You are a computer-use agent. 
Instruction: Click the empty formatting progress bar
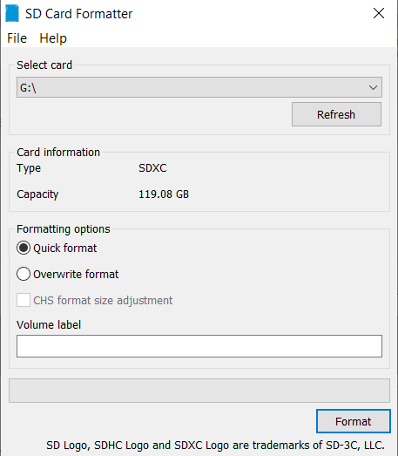(x=199, y=391)
